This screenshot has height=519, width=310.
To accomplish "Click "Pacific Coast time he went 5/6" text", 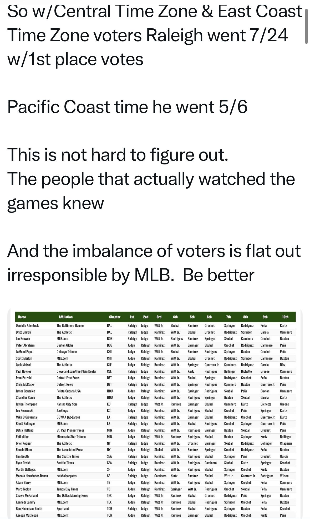I will (x=127, y=107).
